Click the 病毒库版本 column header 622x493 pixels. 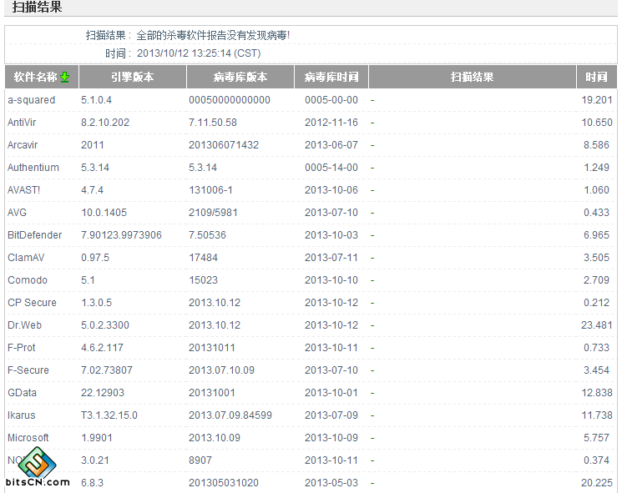click(x=240, y=77)
